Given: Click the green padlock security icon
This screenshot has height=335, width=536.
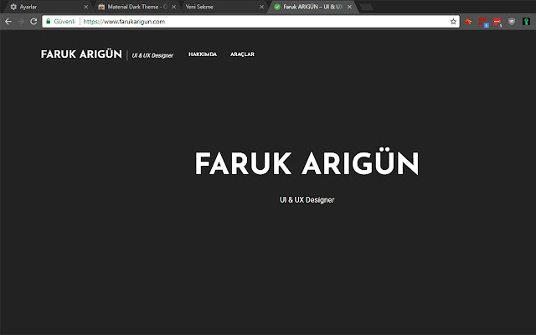Looking at the screenshot, I should point(49,21).
